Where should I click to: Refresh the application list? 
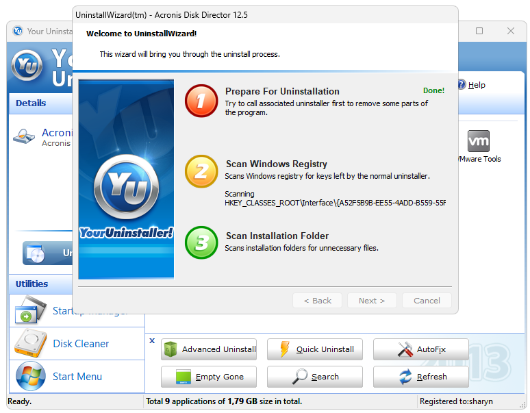[x=421, y=377]
